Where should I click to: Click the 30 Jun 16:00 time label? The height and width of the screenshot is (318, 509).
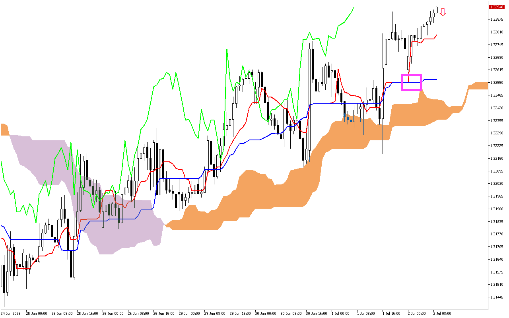[x=317, y=313]
